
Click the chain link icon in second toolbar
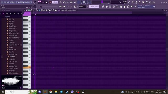click(x=71, y=7)
